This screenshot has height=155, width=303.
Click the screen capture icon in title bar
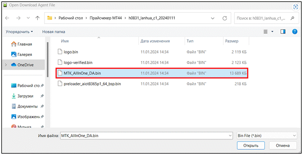(x=296, y=7)
